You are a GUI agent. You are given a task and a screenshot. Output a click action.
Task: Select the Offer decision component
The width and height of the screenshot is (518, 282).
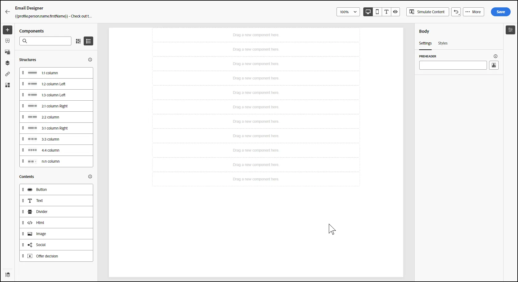click(x=56, y=256)
